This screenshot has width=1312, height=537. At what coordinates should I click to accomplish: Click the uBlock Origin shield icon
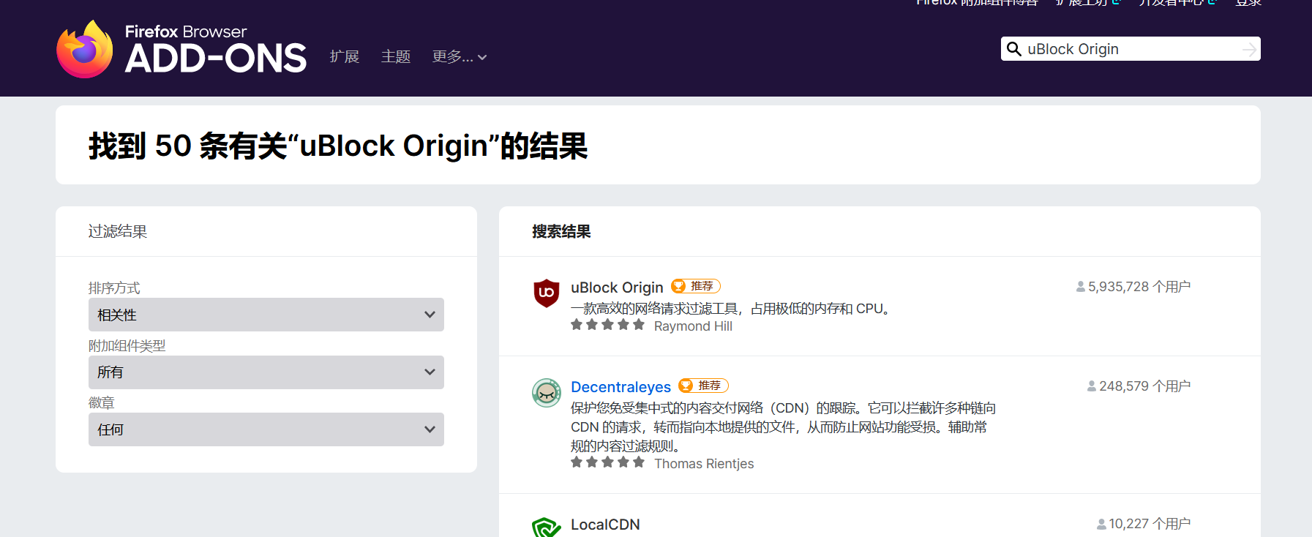coord(547,293)
